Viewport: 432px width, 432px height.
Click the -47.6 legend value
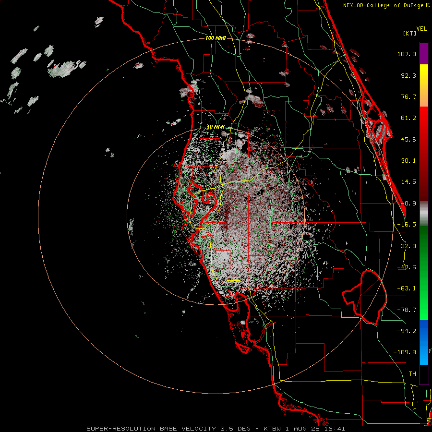coord(407,267)
